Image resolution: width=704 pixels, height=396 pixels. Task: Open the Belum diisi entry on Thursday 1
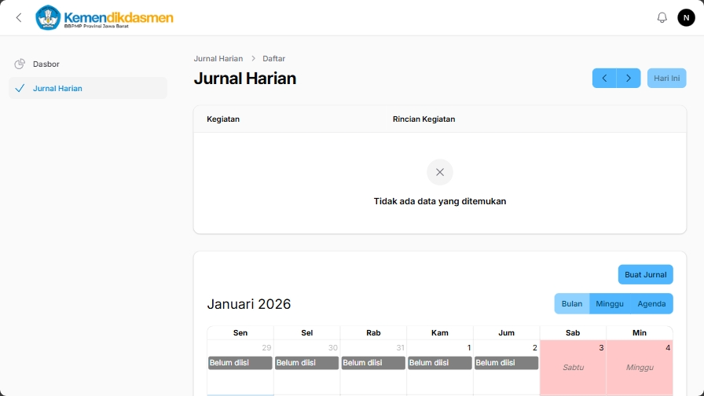click(439, 363)
